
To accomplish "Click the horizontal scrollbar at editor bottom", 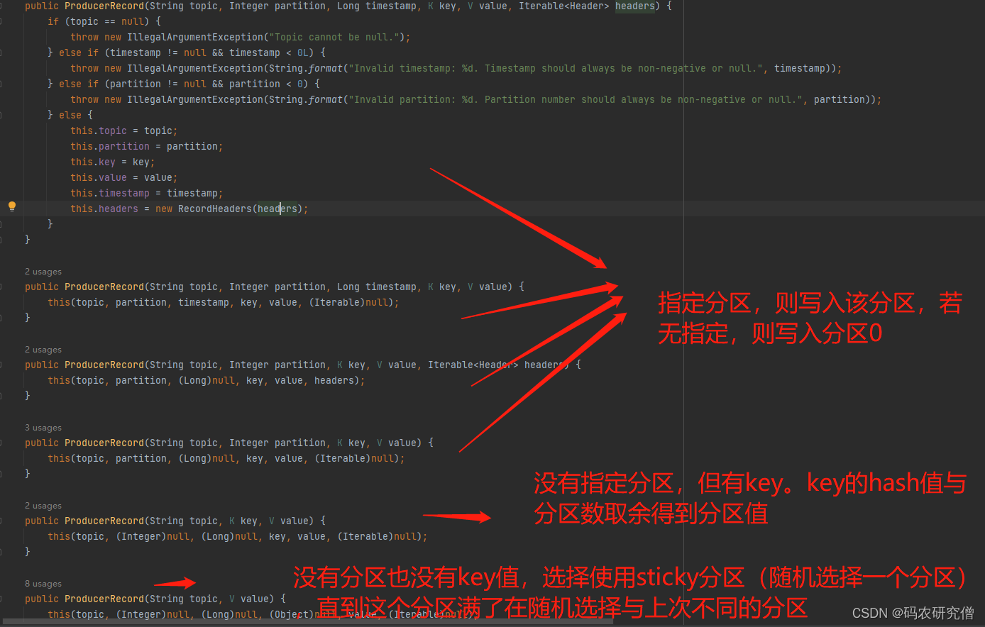I will 307,622.
